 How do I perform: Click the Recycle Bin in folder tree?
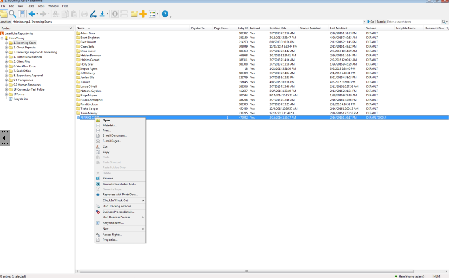pyautogui.click(x=21, y=99)
